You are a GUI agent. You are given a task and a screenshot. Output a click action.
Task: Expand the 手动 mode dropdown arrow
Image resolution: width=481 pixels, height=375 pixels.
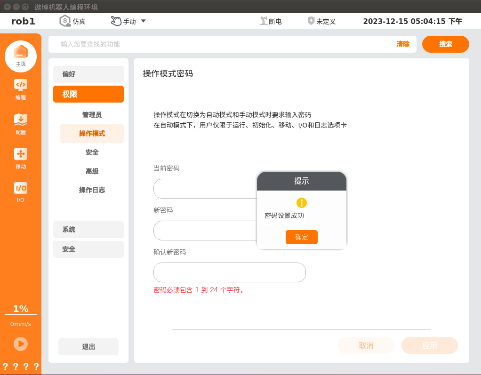(x=143, y=21)
